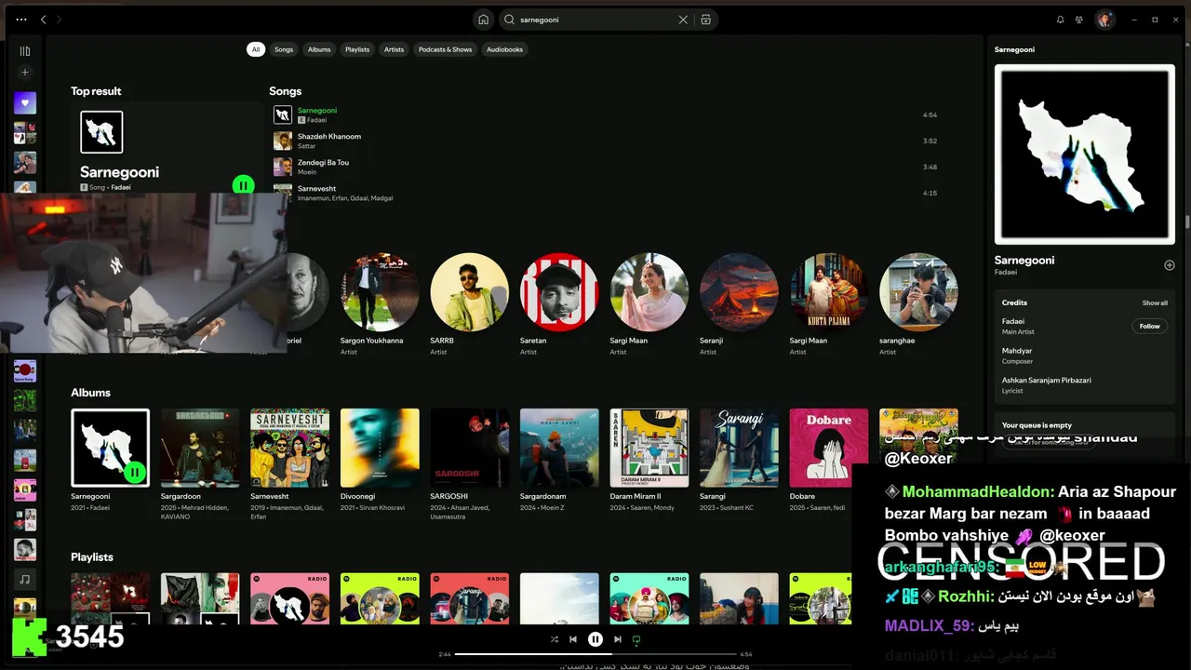Open artist Saretan
The width and height of the screenshot is (1191, 670).
(x=559, y=292)
